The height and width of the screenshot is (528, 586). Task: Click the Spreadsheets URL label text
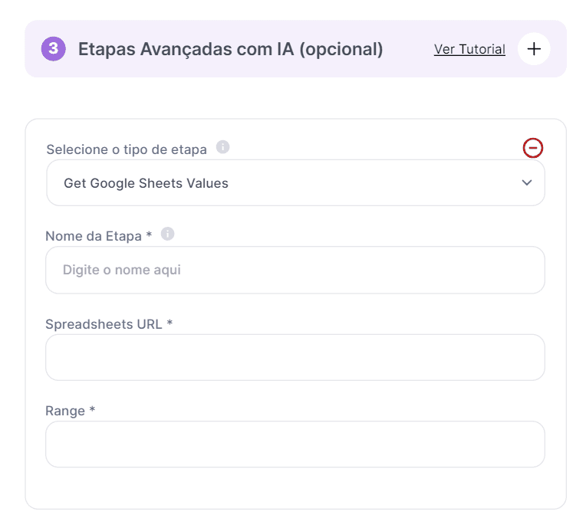coord(104,324)
